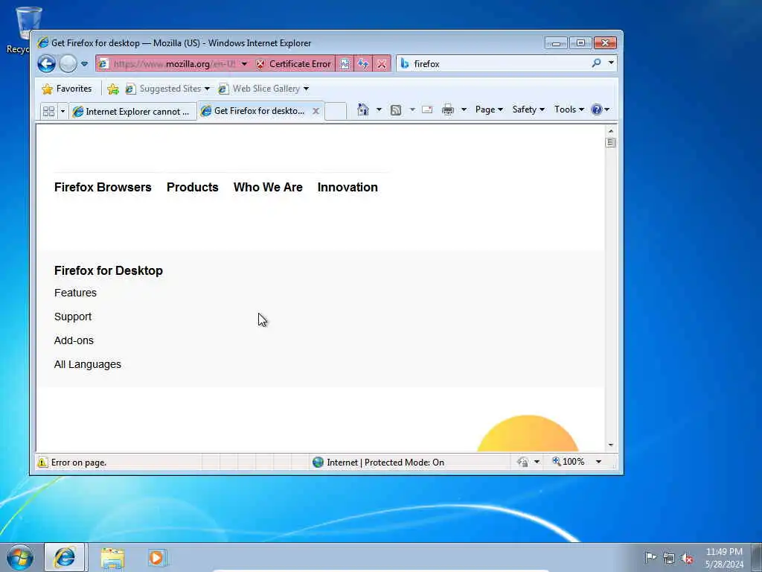The height and width of the screenshot is (572, 762).
Task: Open Web Slice Gallery link
Action: (264, 89)
